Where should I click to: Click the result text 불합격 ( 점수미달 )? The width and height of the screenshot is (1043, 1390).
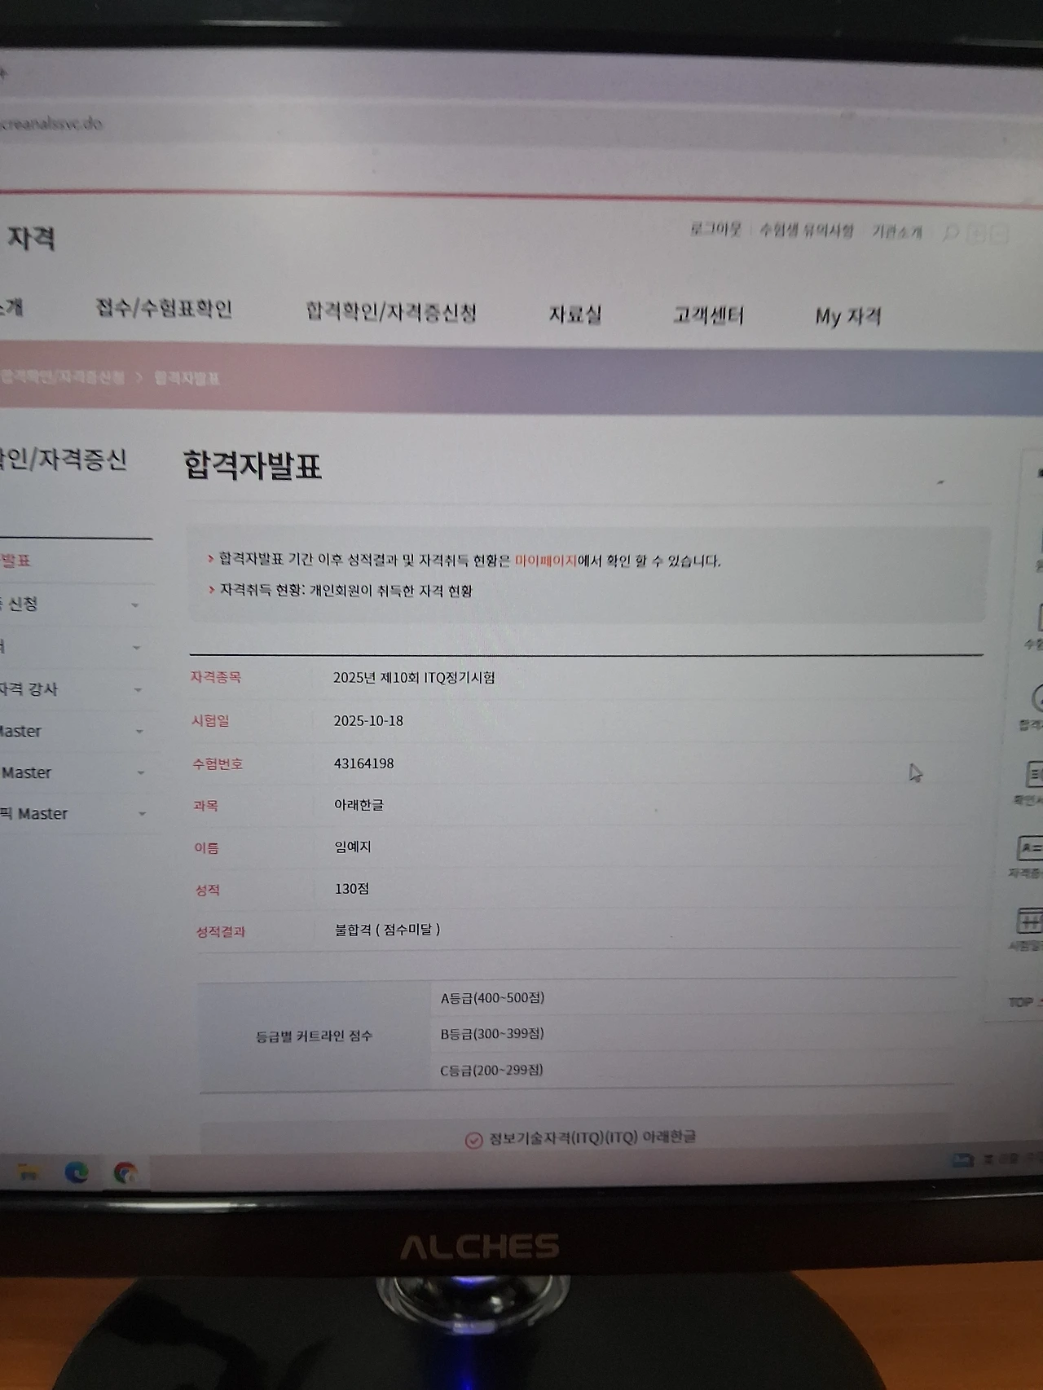(x=387, y=930)
